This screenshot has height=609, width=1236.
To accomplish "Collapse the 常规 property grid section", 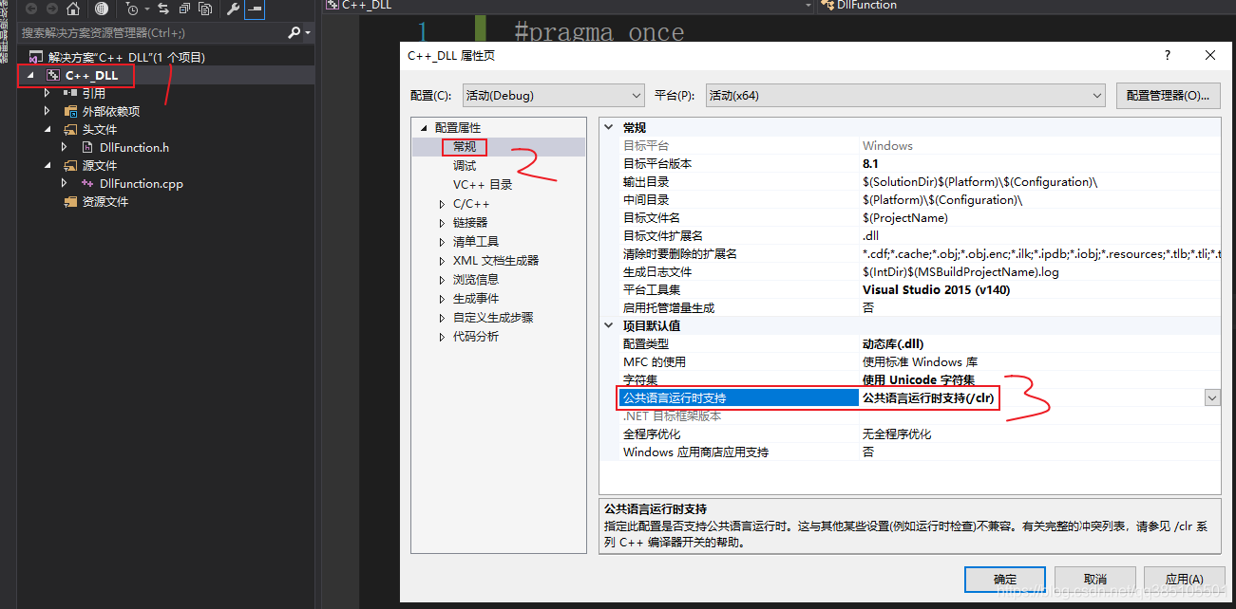I will (x=609, y=127).
